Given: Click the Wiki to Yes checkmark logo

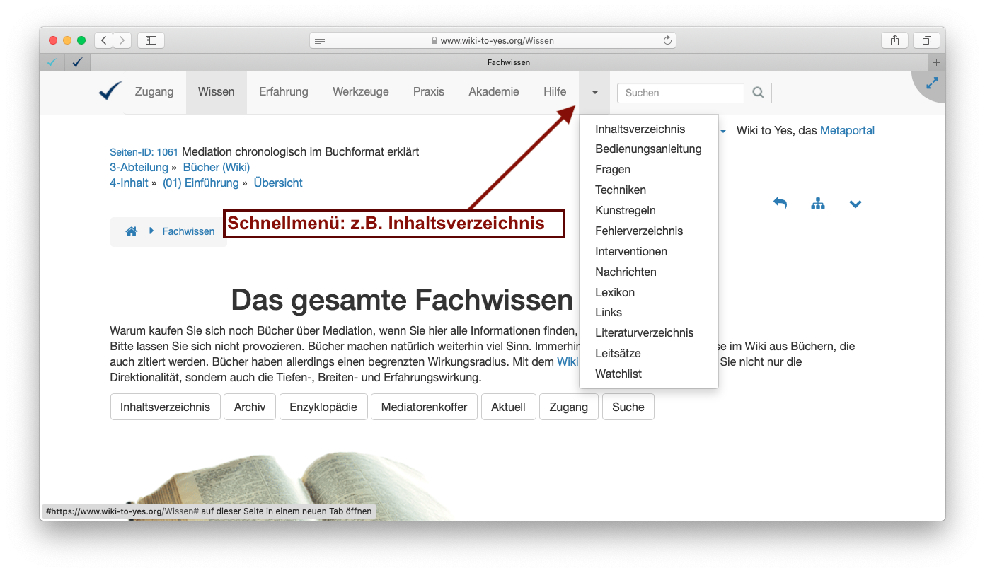Looking at the screenshot, I should point(110,91).
